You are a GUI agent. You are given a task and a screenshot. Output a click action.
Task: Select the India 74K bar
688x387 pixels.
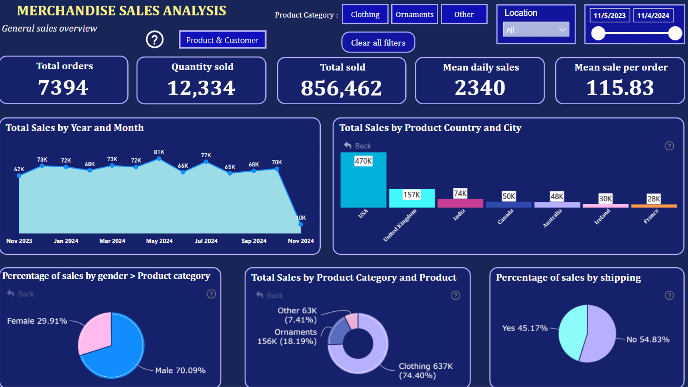(460, 203)
